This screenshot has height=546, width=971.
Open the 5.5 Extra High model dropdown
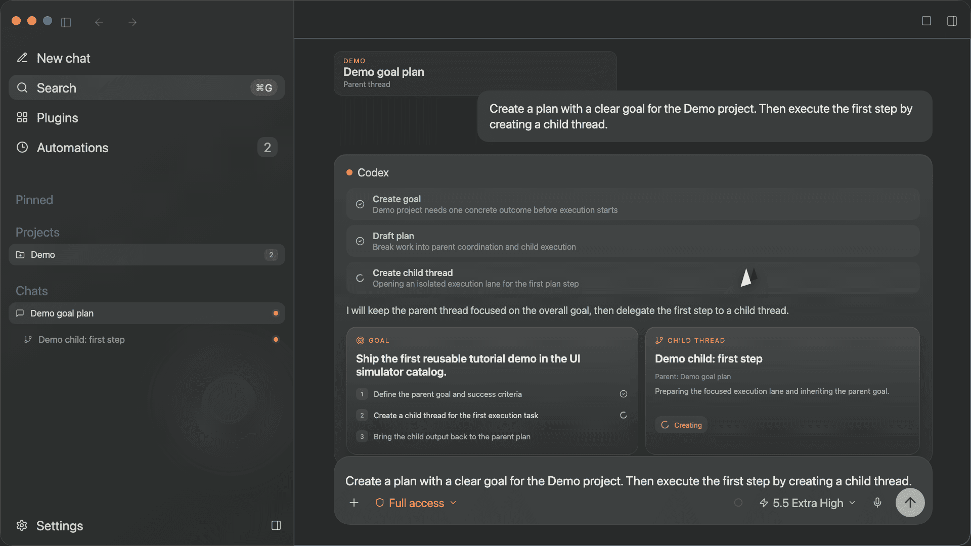click(x=808, y=503)
